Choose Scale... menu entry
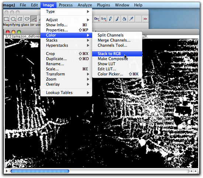Image resolution: width=203 pixels, height=178 pixels. [66, 69]
